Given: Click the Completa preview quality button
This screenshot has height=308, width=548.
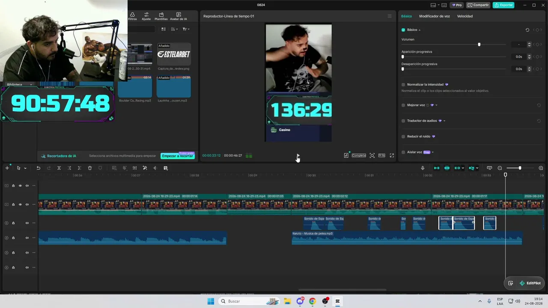Looking at the screenshot, I should click(x=359, y=156).
